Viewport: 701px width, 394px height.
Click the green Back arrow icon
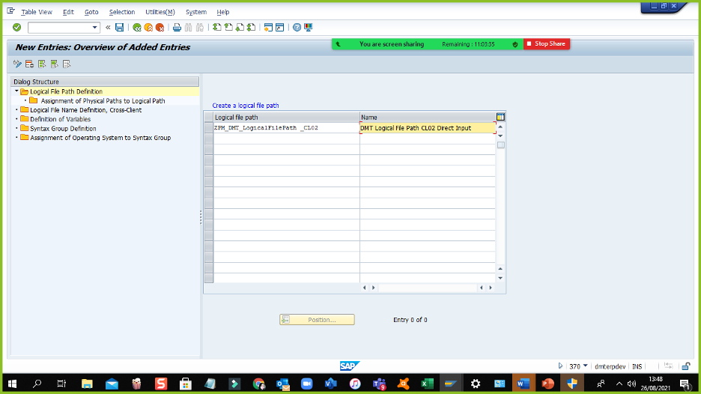137,28
